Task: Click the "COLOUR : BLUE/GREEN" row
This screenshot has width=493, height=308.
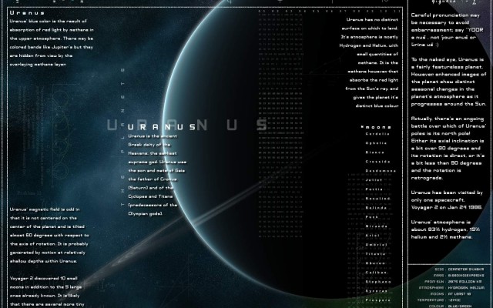Action: pos(450,306)
